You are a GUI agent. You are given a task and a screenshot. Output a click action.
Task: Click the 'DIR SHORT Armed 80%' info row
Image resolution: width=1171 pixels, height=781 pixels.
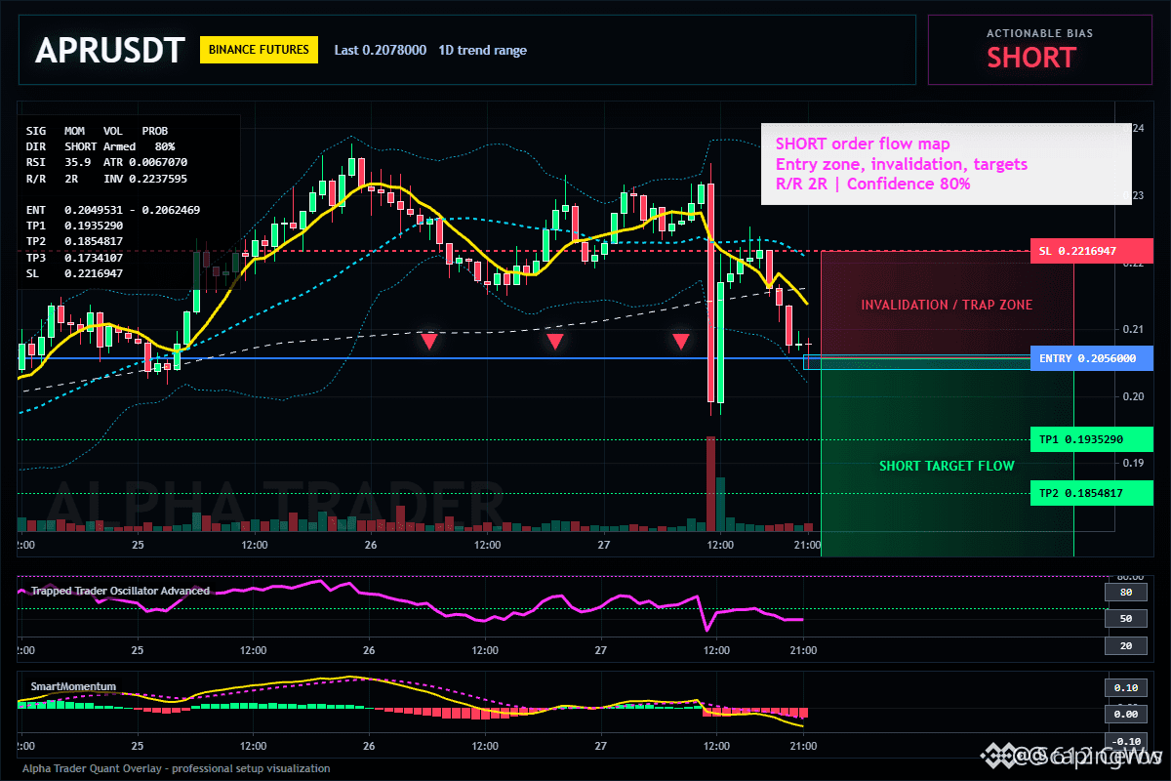[x=101, y=146]
